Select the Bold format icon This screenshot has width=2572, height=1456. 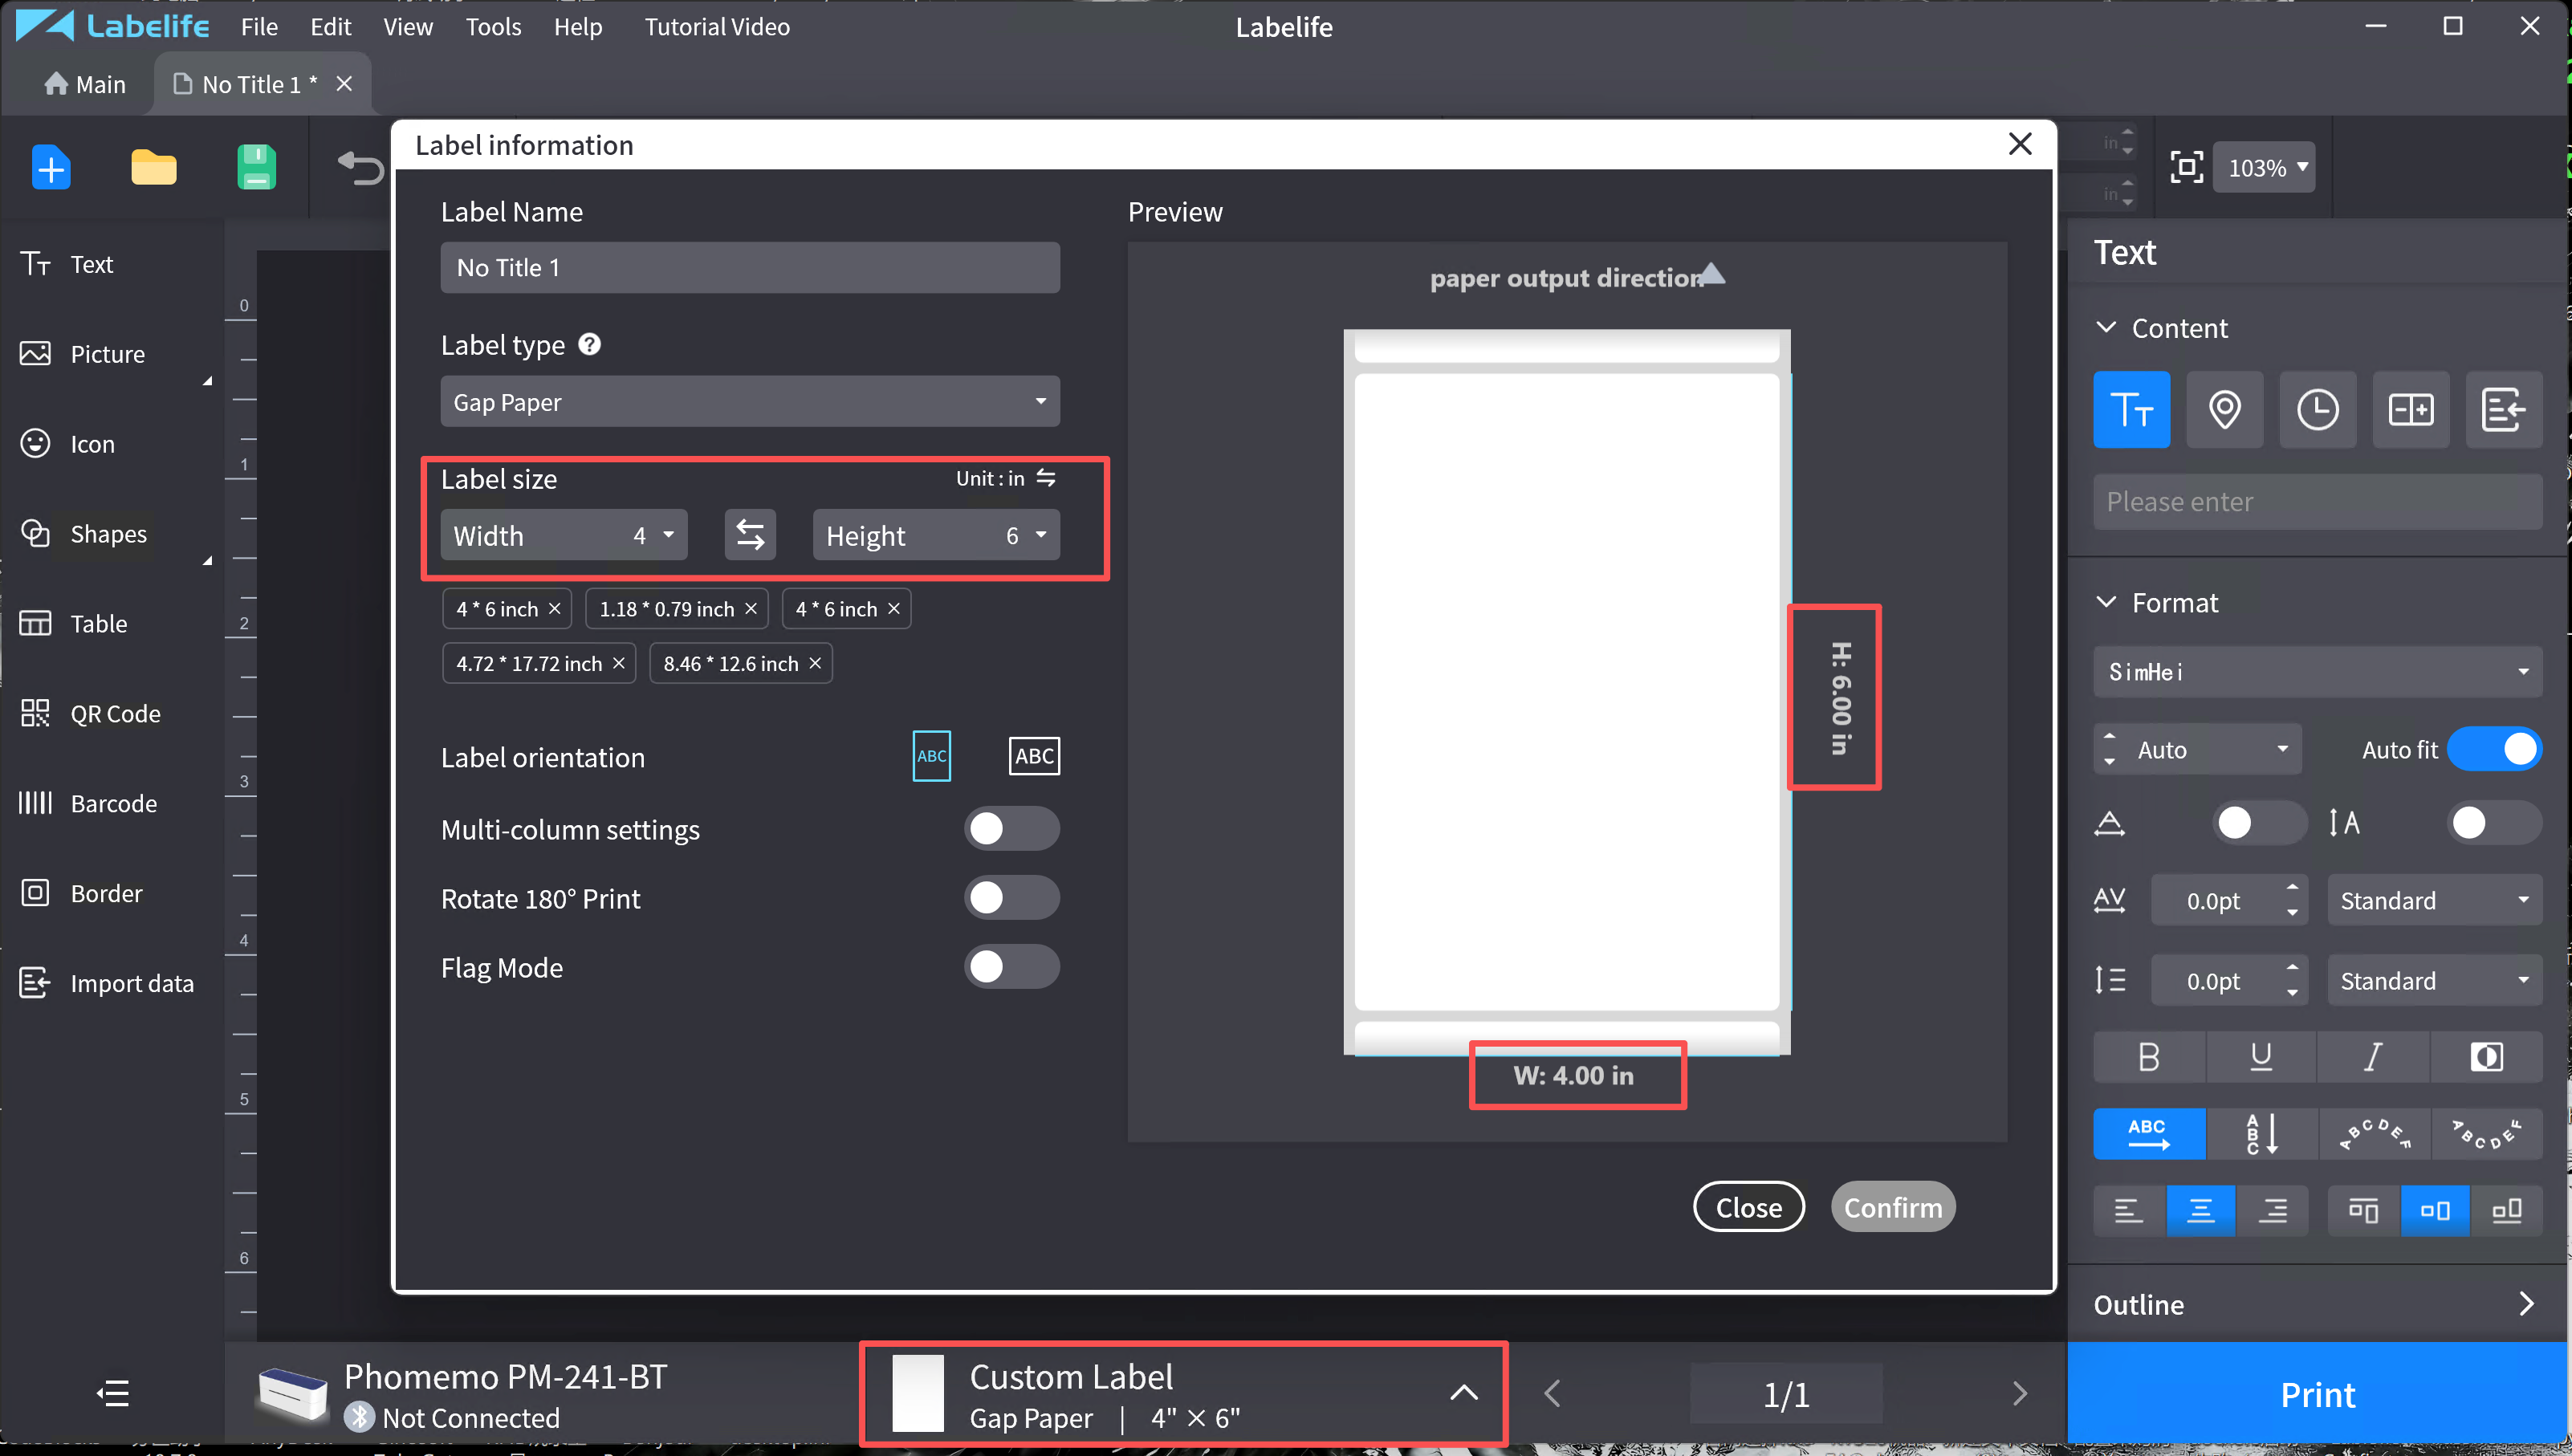click(x=2148, y=1057)
